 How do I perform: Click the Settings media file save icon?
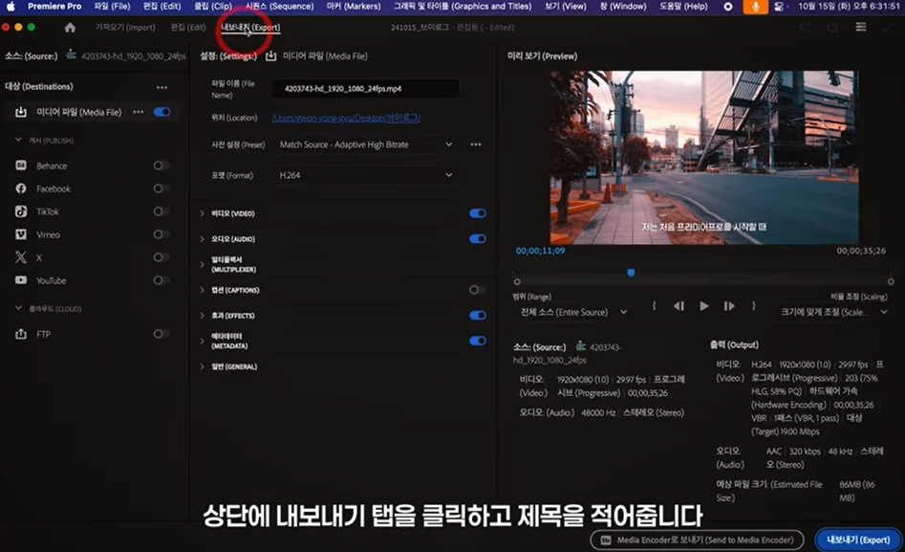click(270, 55)
